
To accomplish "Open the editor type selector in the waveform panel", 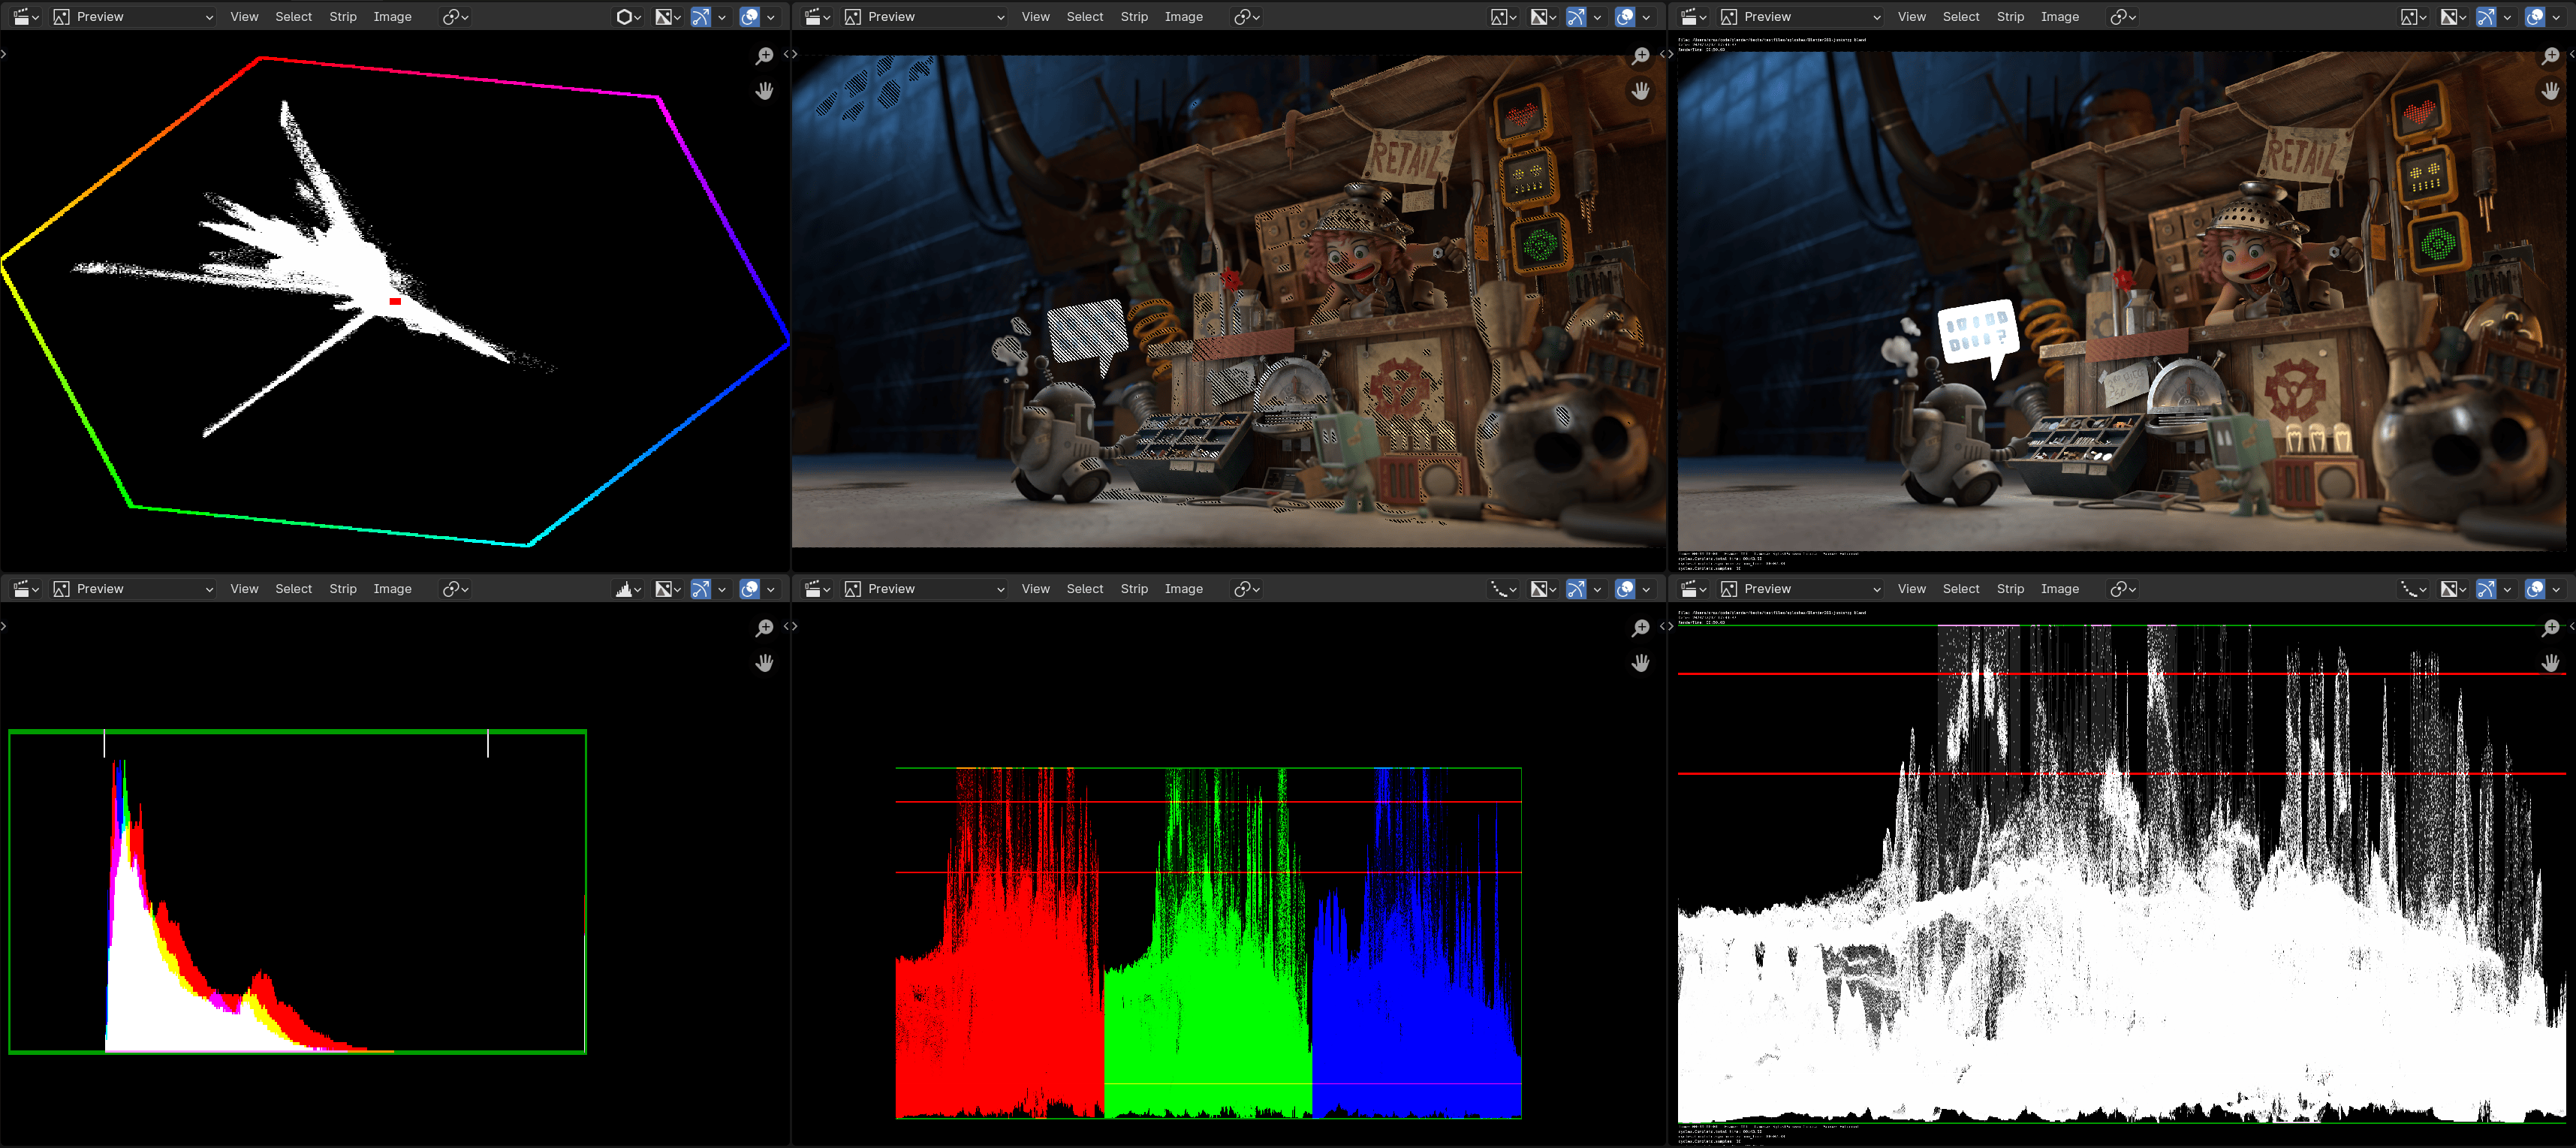I will [1694, 589].
